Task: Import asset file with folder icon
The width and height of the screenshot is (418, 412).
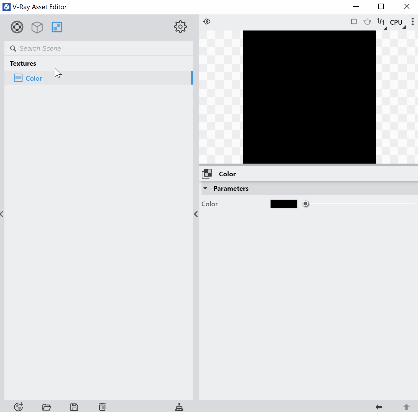Action: click(47, 407)
